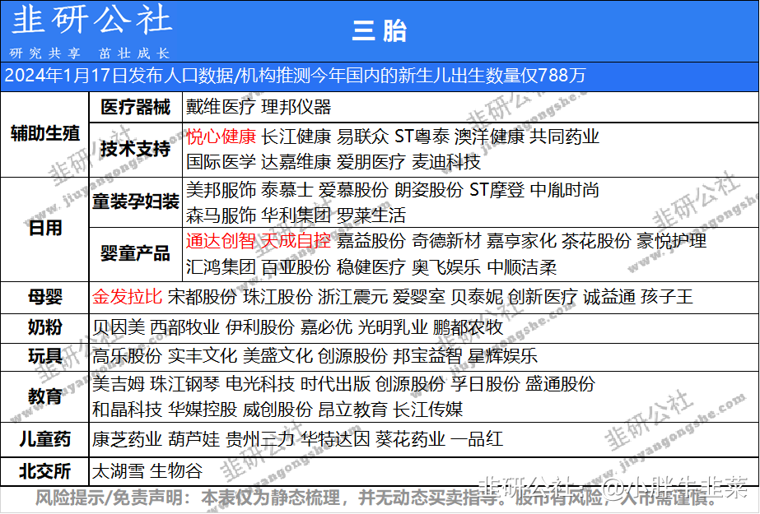The image size is (760, 514).
Task: Click 戴维医疗 in the medical devices row
Action: 221,107
